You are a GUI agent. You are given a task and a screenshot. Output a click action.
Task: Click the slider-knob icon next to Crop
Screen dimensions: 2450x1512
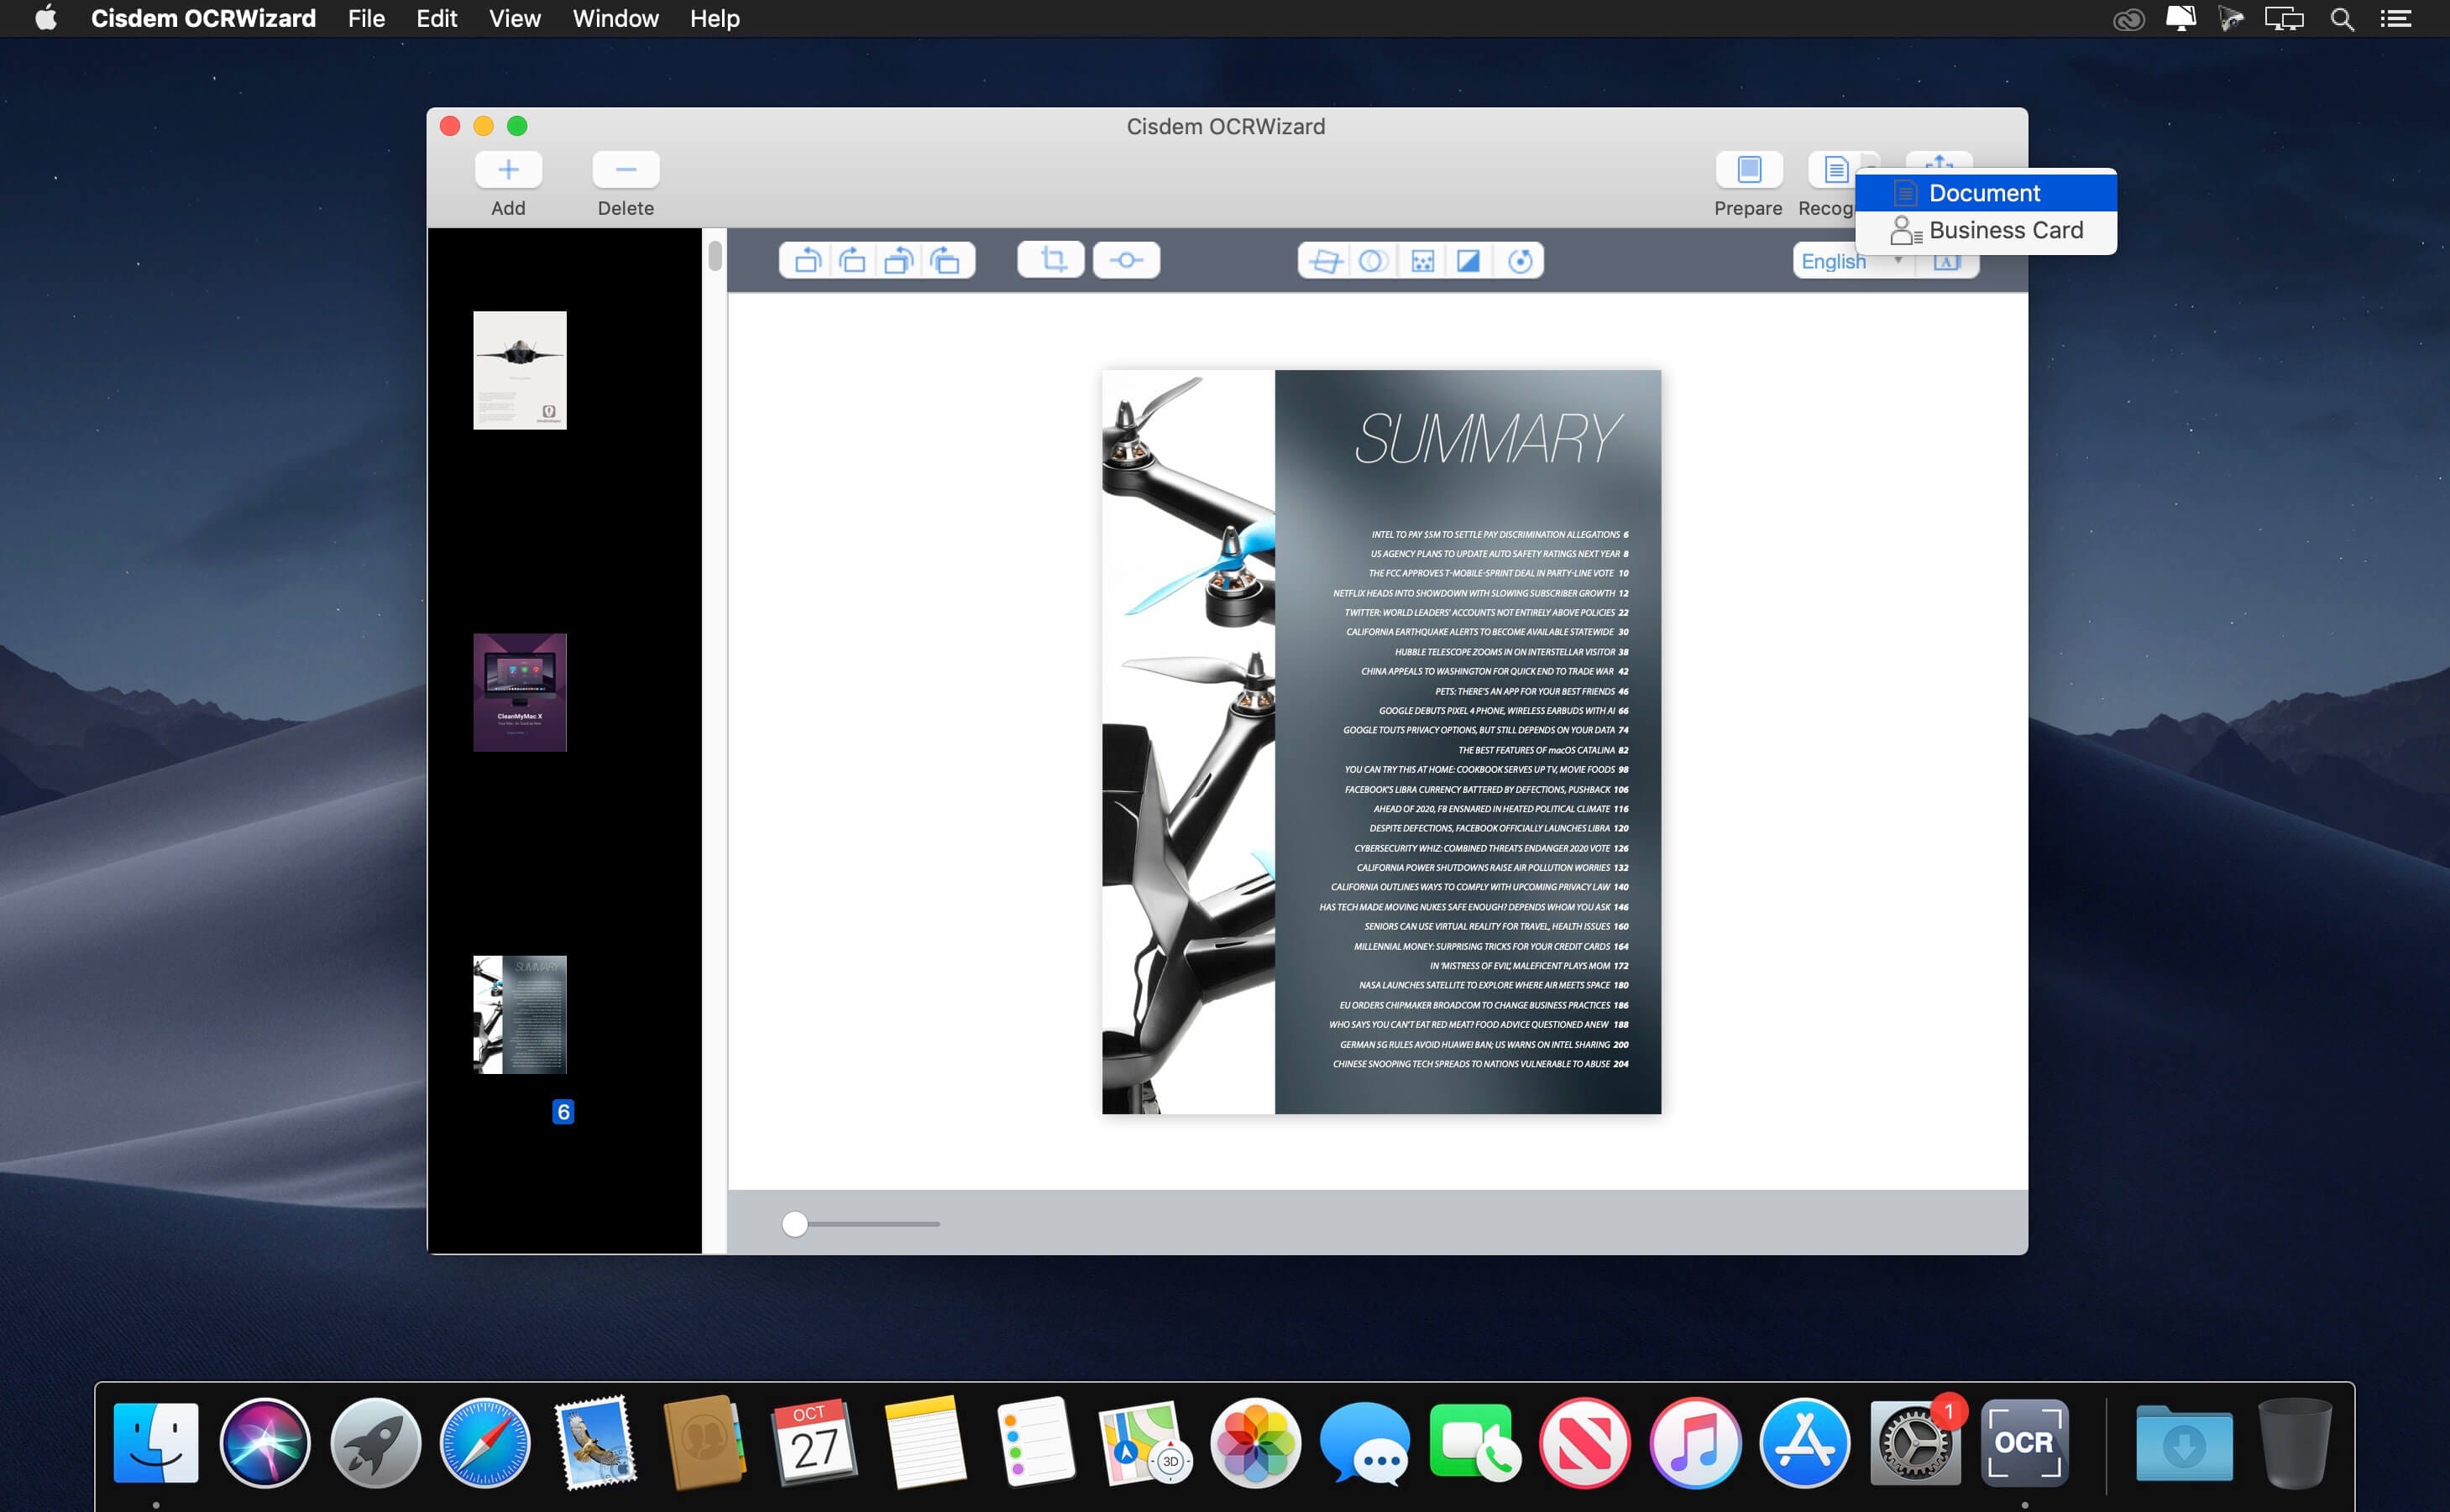click(1127, 260)
